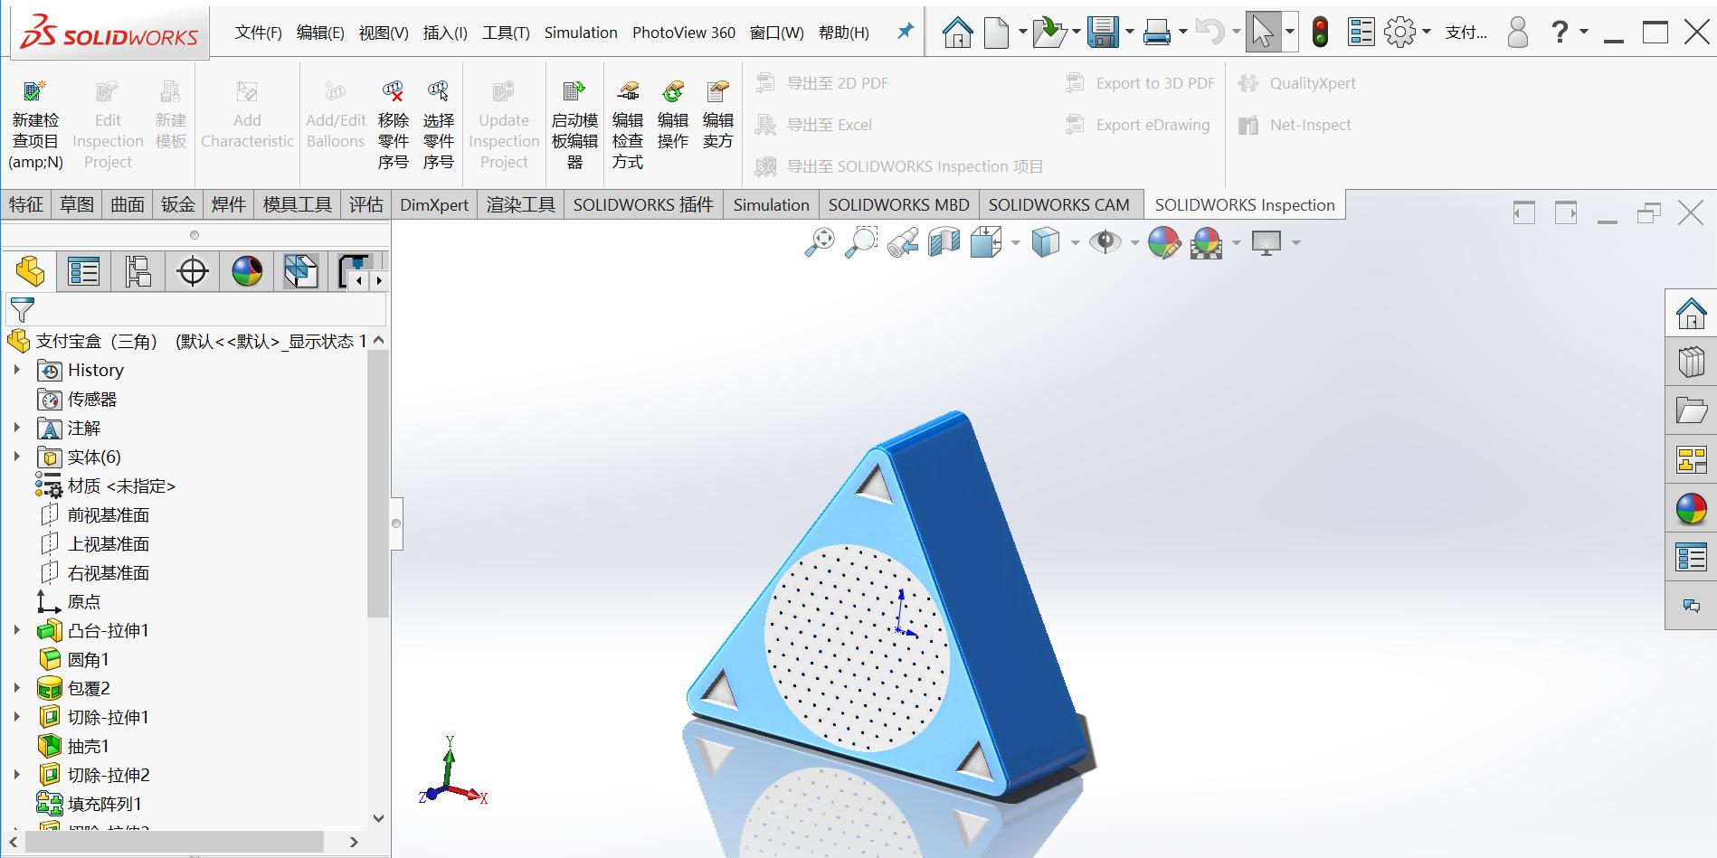Image resolution: width=1717 pixels, height=858 pixels.
Task: Click the user login icon
Action: tap(1518, 33)
